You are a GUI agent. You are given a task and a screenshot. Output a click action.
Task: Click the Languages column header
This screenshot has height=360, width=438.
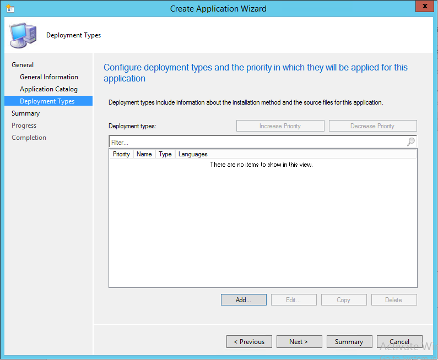[193, 154]
